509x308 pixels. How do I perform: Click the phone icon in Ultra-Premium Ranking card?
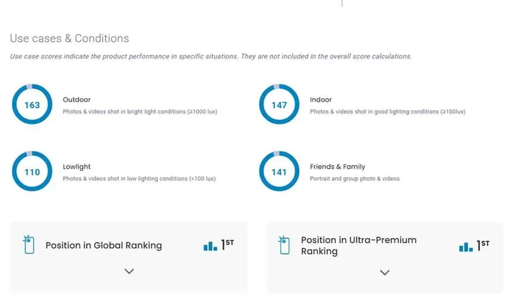click(x=284, y=244)
